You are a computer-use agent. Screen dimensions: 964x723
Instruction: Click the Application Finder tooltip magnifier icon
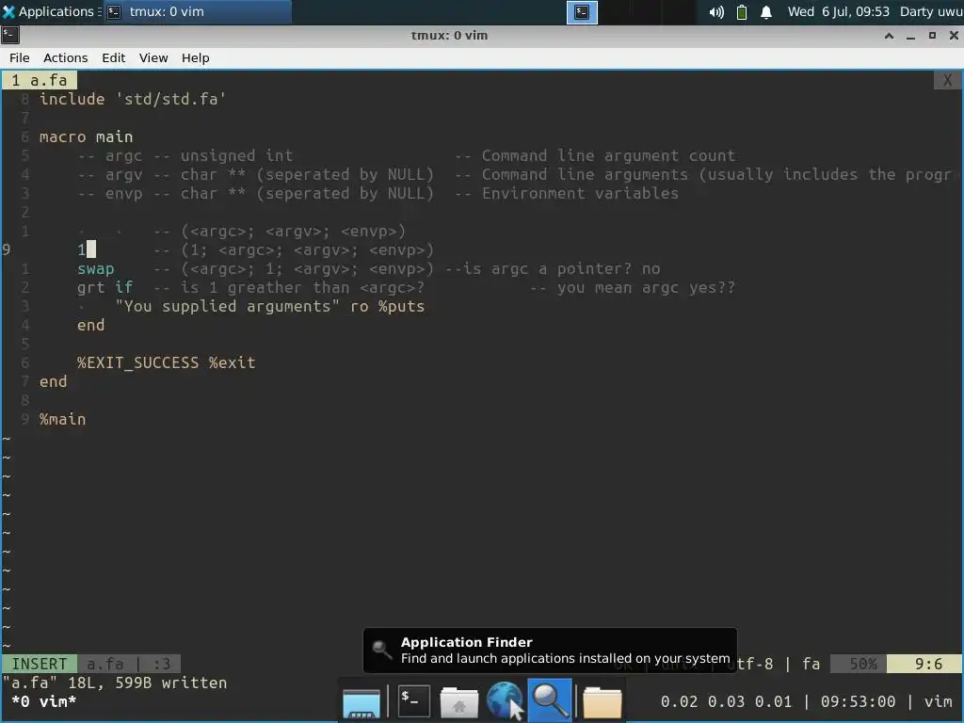[382, 650]
